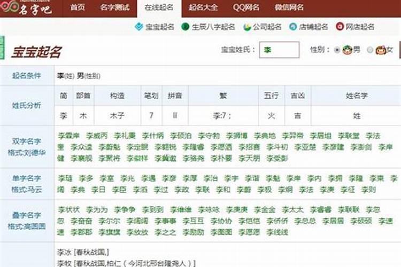Choose the single-character name 李则
This screenshot has height=267, width=401.
[368, 190]
